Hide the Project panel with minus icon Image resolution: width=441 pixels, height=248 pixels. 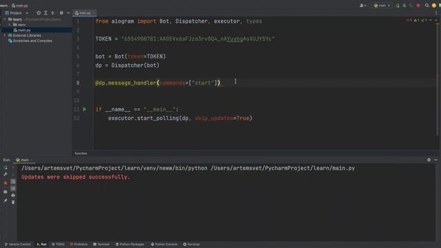(x=68, y=13)
